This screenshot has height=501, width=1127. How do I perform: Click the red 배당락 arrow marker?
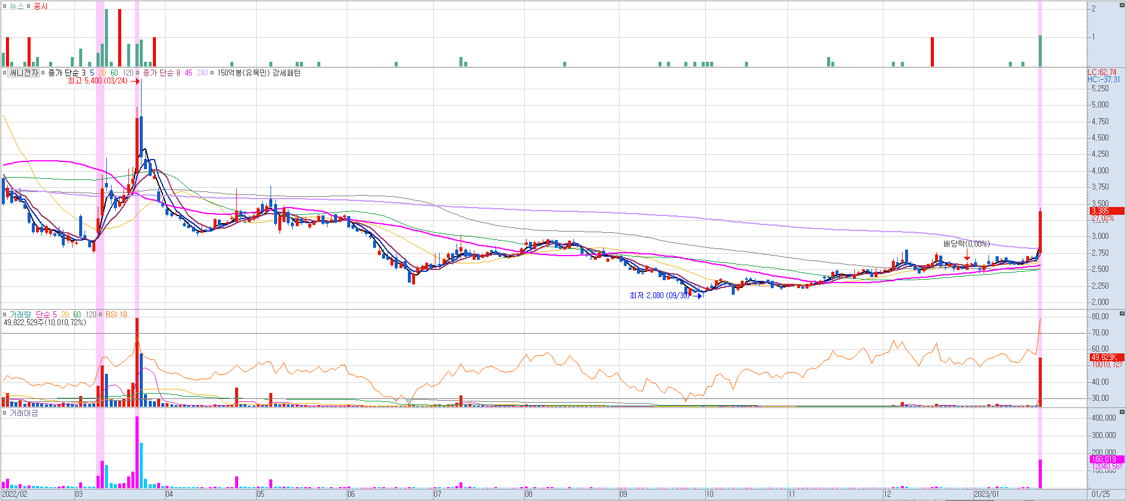967,255
